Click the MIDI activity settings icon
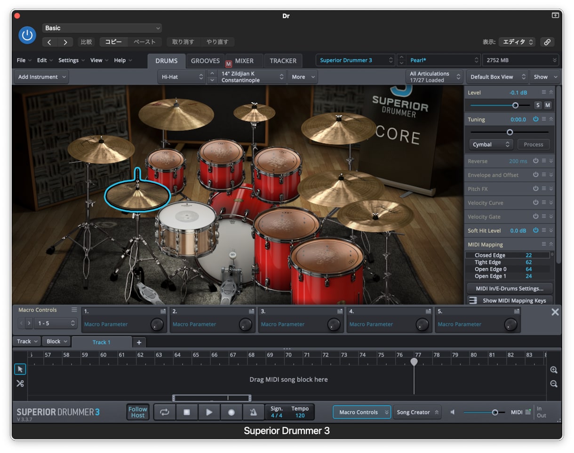Image resolution: width=574 pixels, height=453 pixels. 528,412
